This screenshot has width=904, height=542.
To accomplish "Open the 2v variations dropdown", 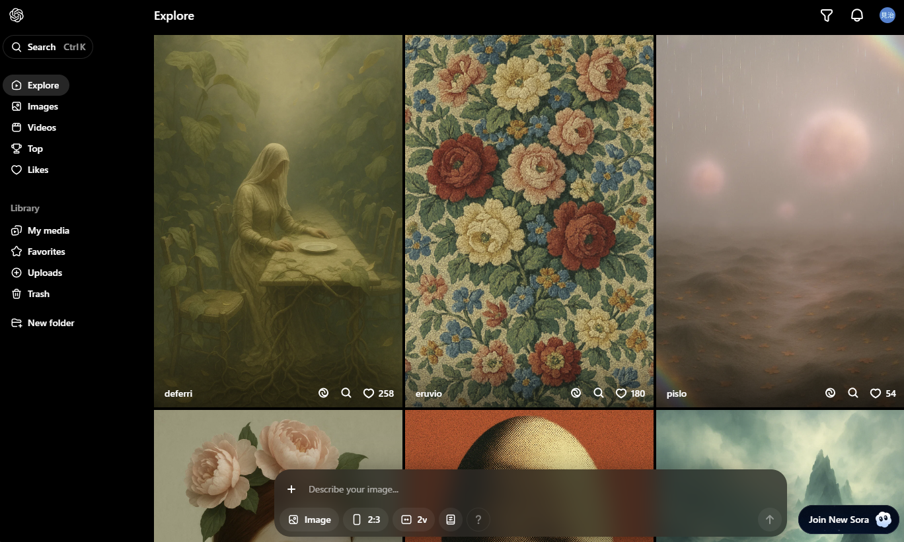I will (414, 520).
